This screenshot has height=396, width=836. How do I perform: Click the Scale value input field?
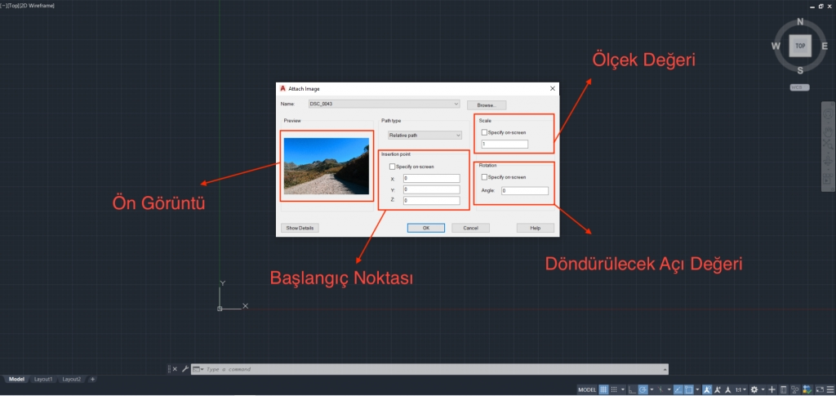tap(505, 144)
